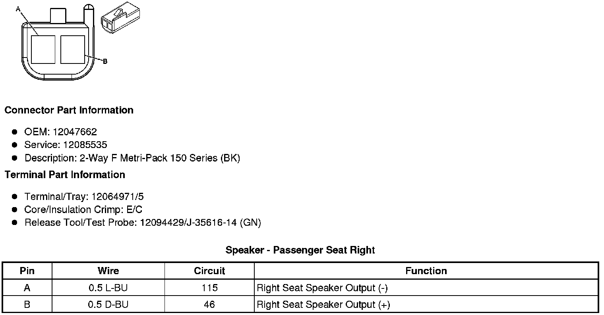Select circuit number 46 cell
Image resolution: width=604 pixels, height=315 pixels.
(x=209, y=305)
